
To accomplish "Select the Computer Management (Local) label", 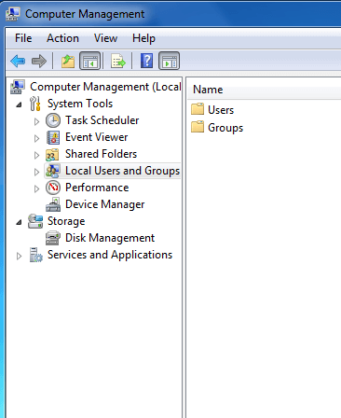I will [x=105, y=87].
